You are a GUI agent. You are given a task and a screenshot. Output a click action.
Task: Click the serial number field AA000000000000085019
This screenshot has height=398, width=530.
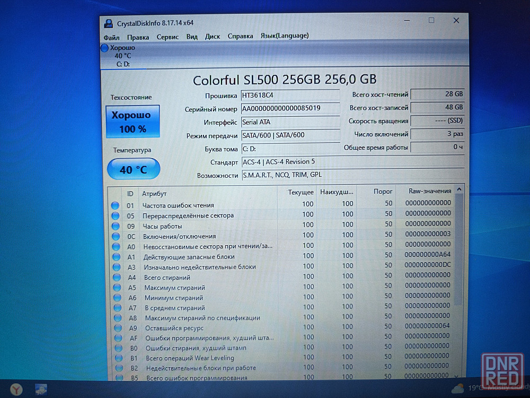[290, 108]
